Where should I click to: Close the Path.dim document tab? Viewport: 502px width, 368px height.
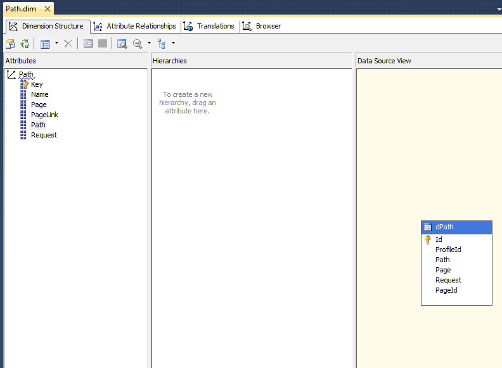[48, 9]
